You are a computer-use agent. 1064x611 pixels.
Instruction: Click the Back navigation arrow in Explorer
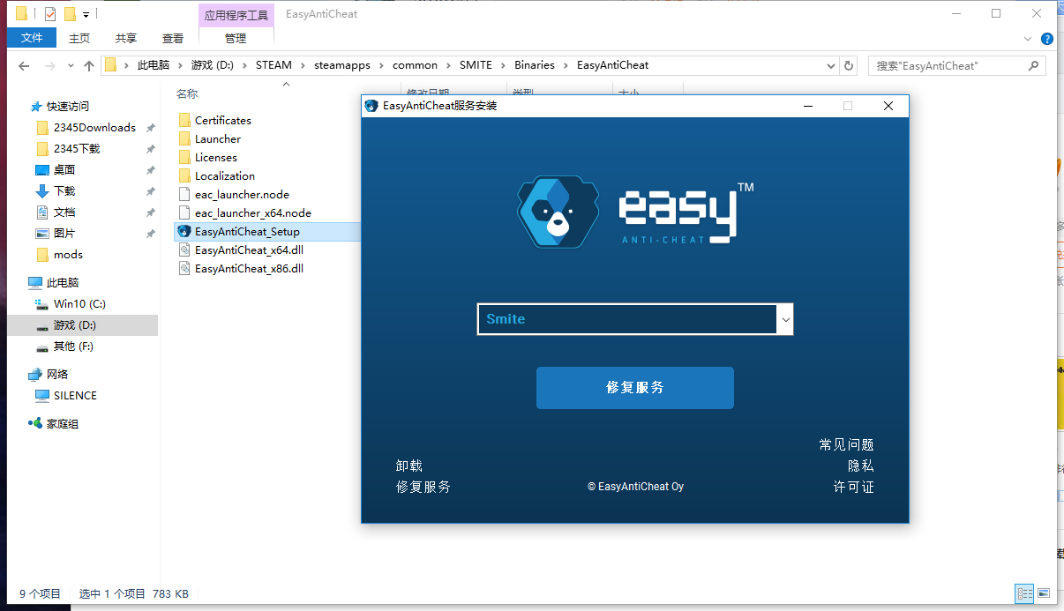(x=24, y=65)
